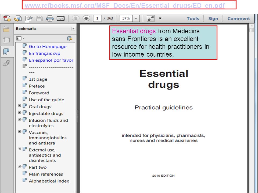The width and height of the screenshot is (258, 193).
Task: Open the page thumbnails sidebar icon
Action: 6,40
